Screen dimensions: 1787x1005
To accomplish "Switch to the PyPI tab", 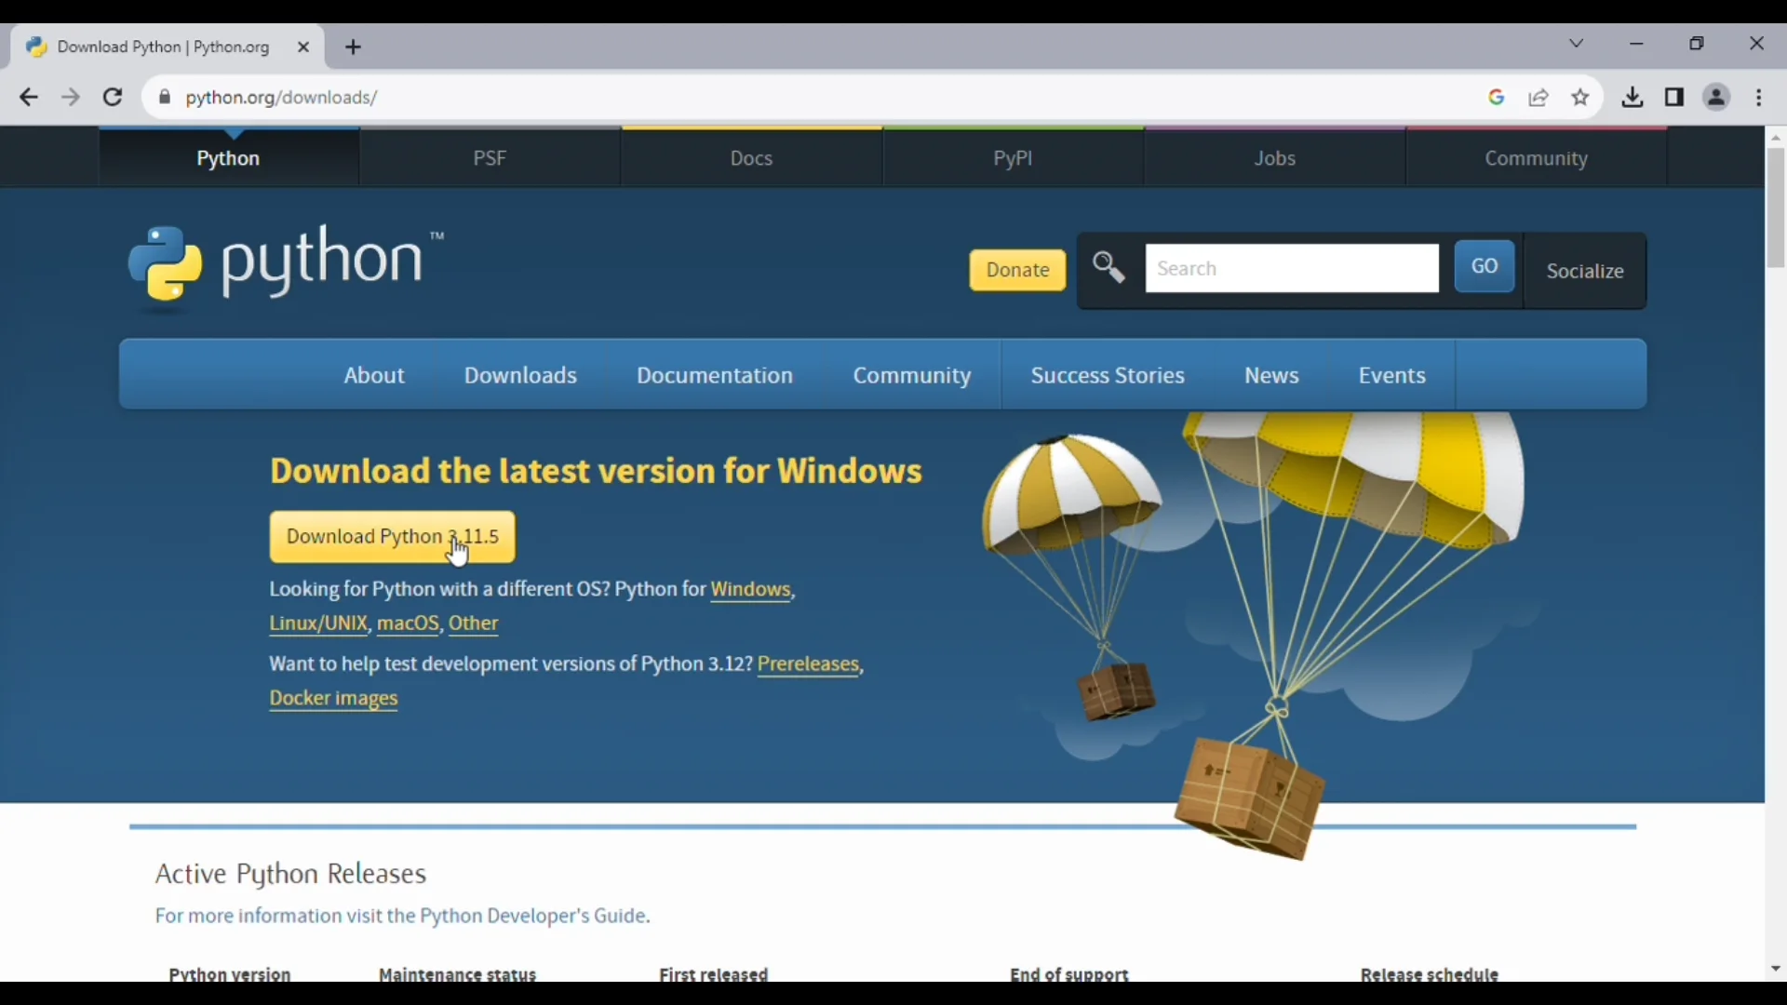I will click(1013, 158).
